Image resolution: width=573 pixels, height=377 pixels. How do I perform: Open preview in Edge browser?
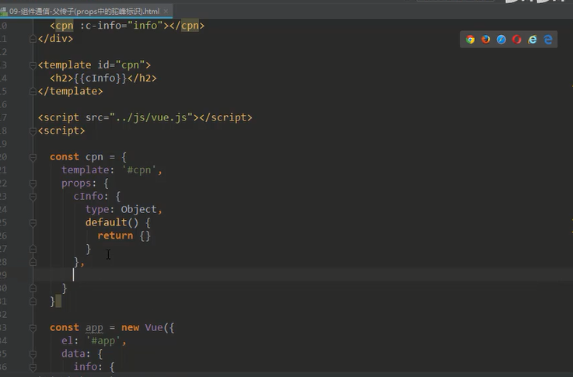tap(548, 40)
